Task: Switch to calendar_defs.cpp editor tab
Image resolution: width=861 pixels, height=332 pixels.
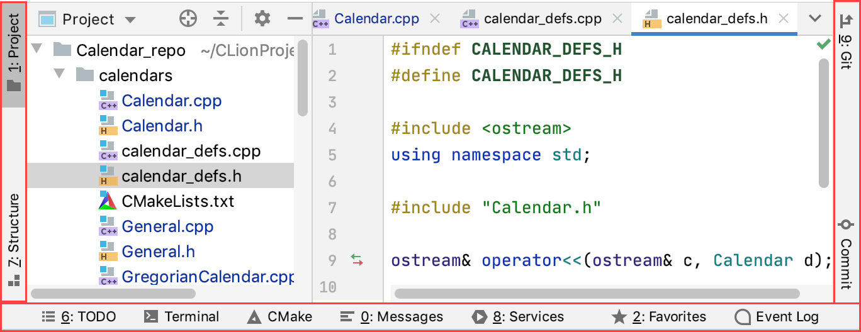Action: click(x=542, y=19)
